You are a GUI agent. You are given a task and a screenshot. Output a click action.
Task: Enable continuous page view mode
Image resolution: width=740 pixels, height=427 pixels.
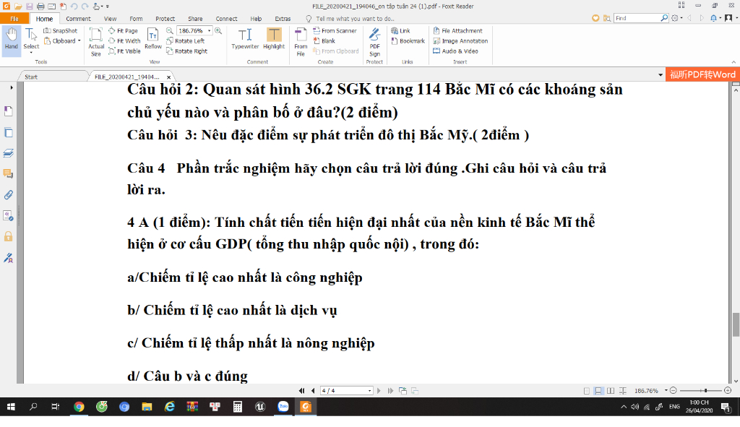(x=598, y=391)
